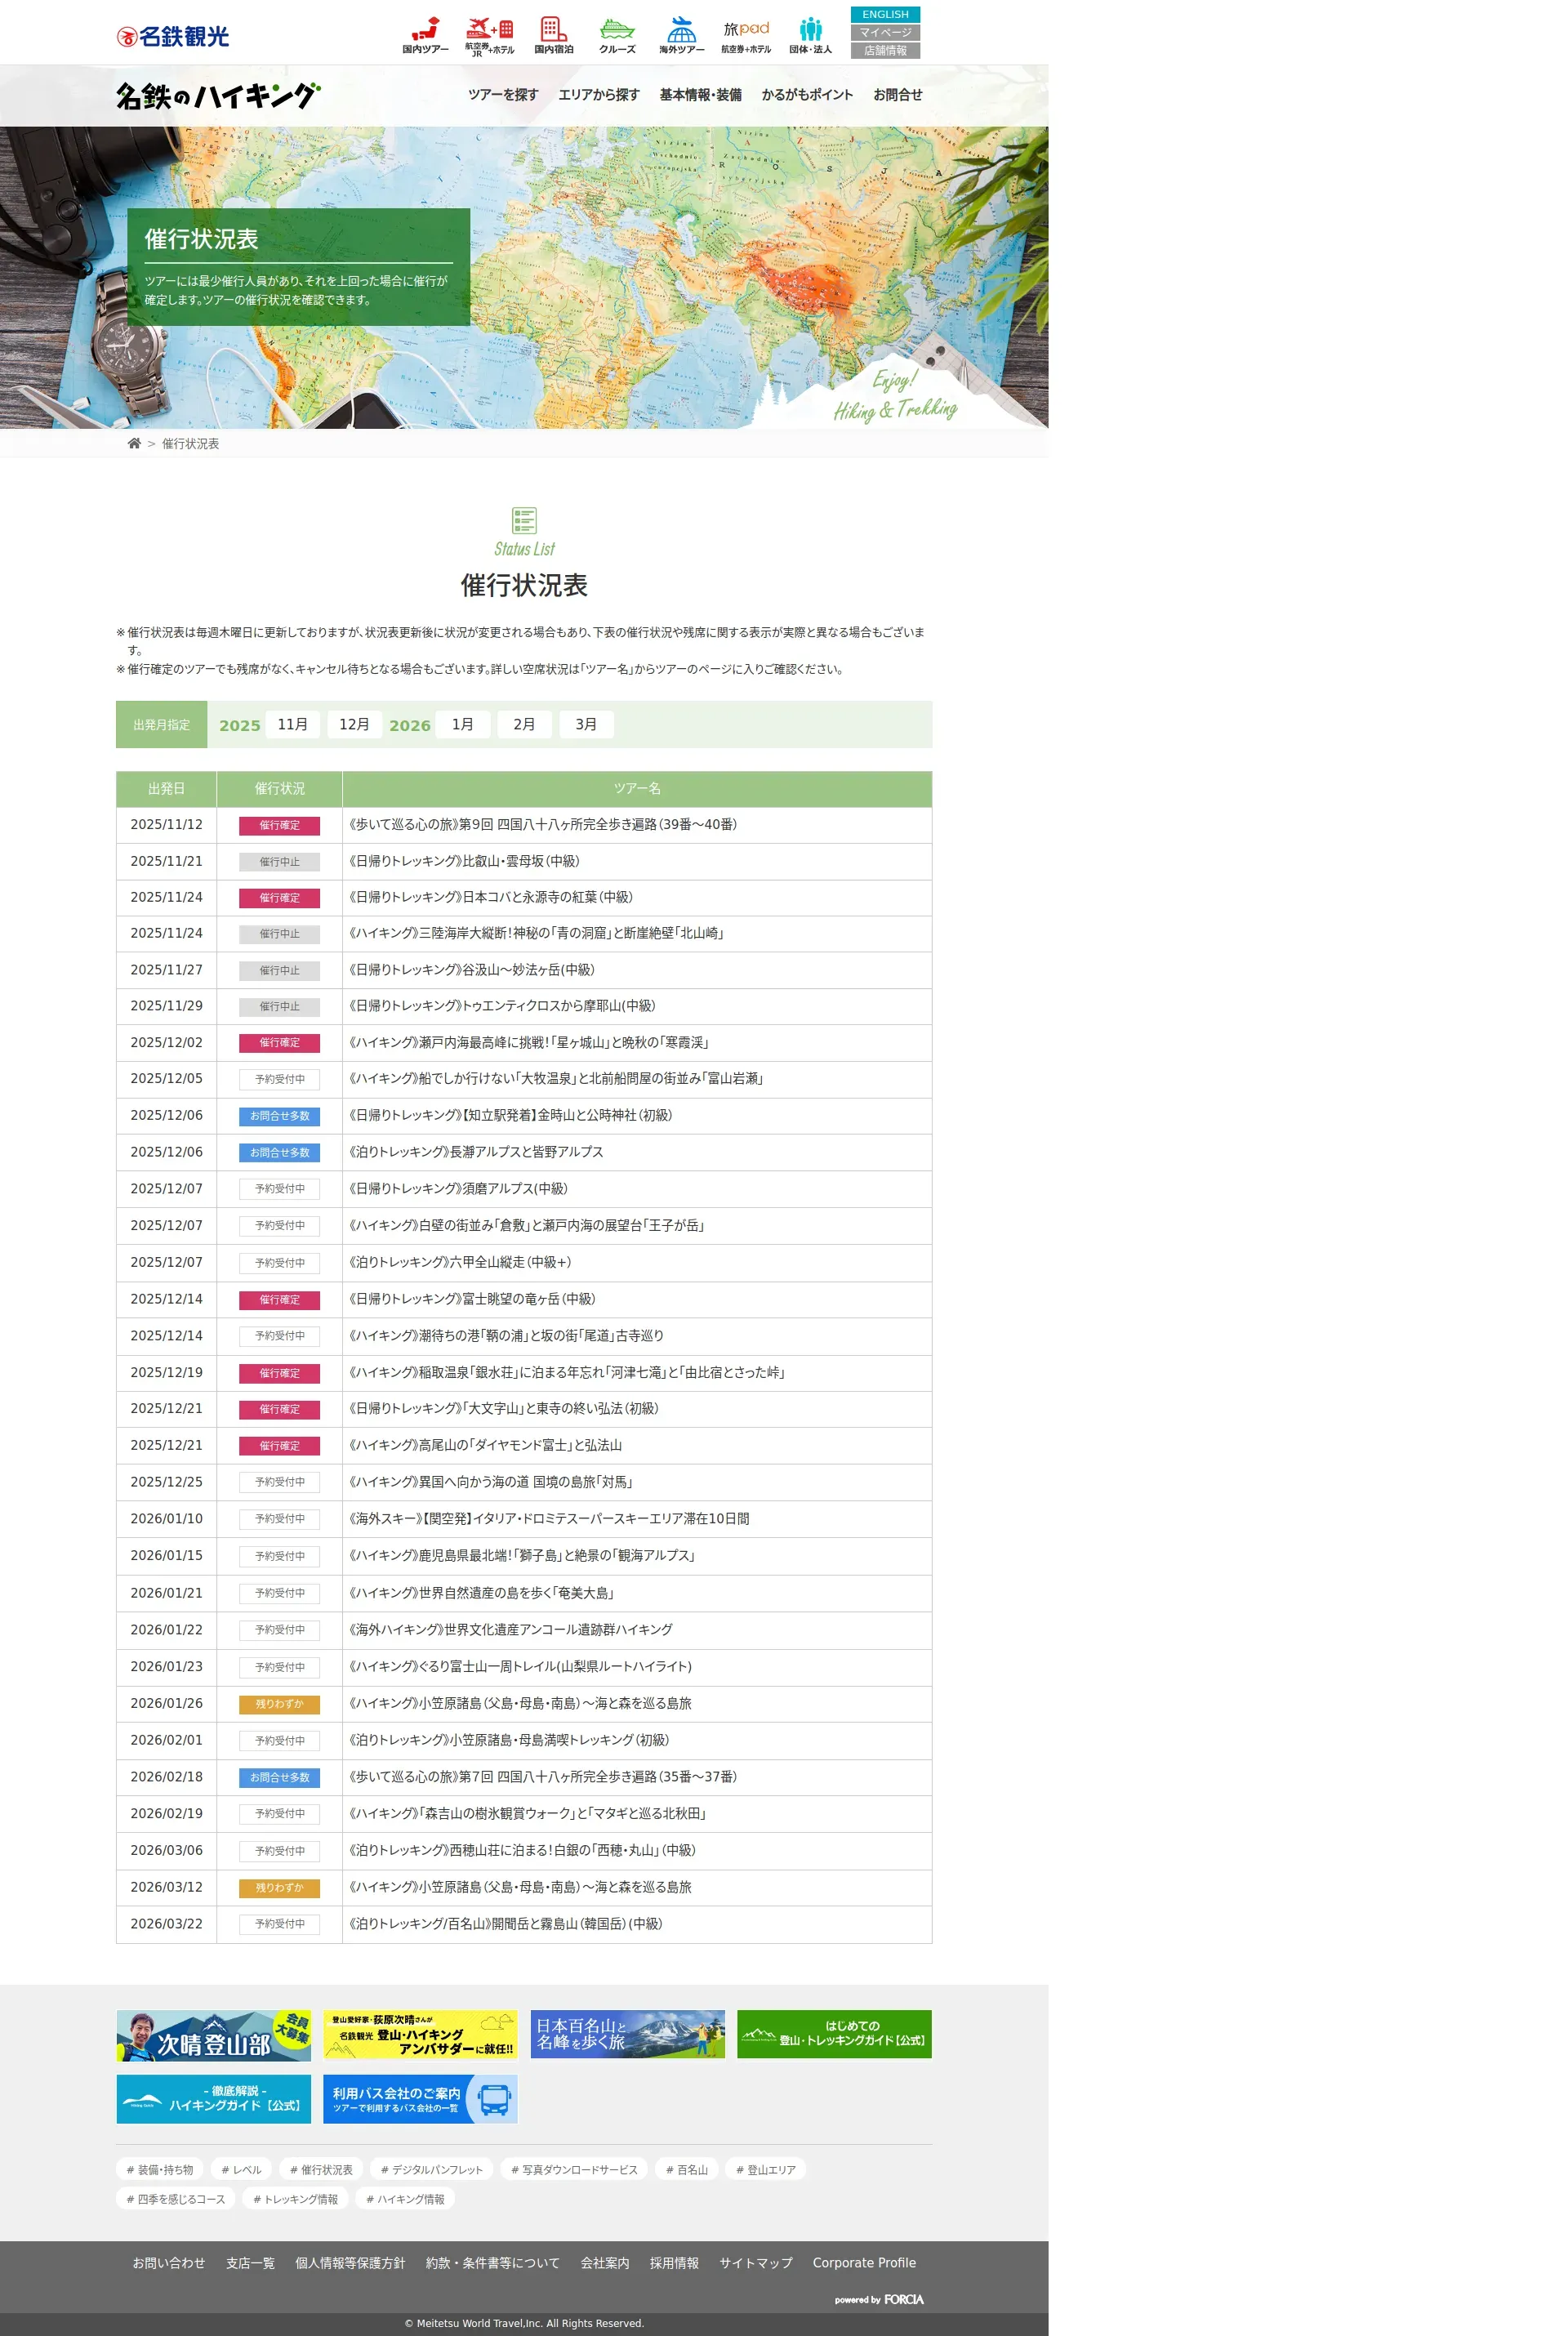Image resolution: width=1568 pixels, height=2336 pixels.
Task: Click the 名鉄観光 logo
Action: click(173, 36)
